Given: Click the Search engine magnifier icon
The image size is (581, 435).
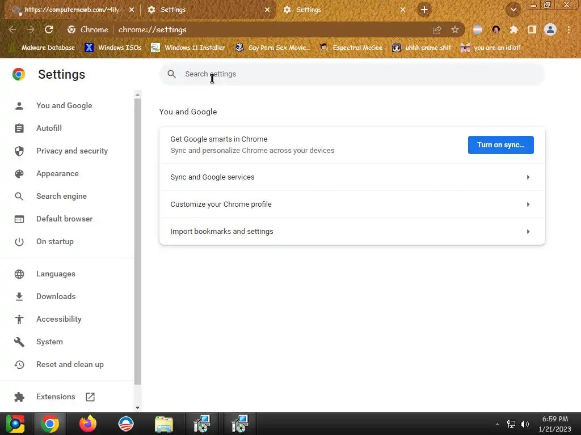Looking at the screenshot, I should 19,196.
